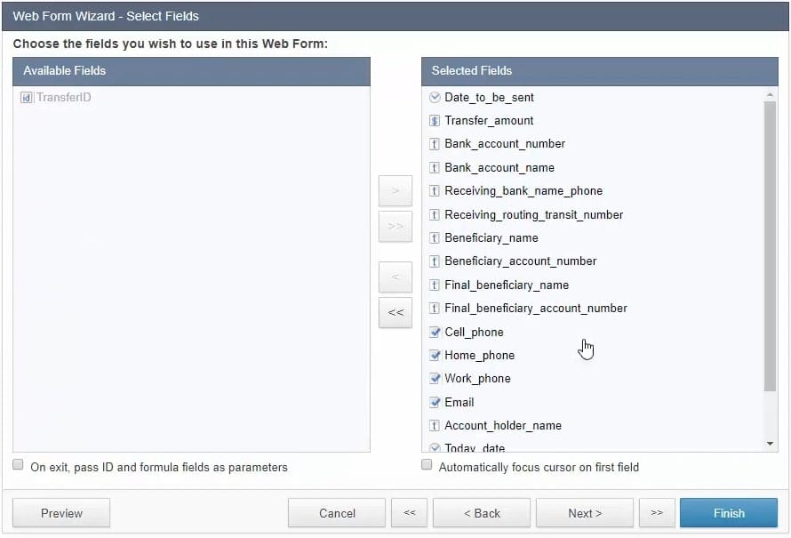Remove all fields with double left arrow
The width and height of the screenshot is (791, 538).
coord(395,312)
